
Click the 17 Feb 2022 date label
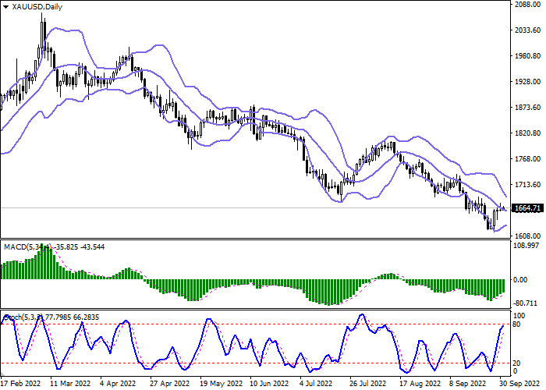coord(20,384)
